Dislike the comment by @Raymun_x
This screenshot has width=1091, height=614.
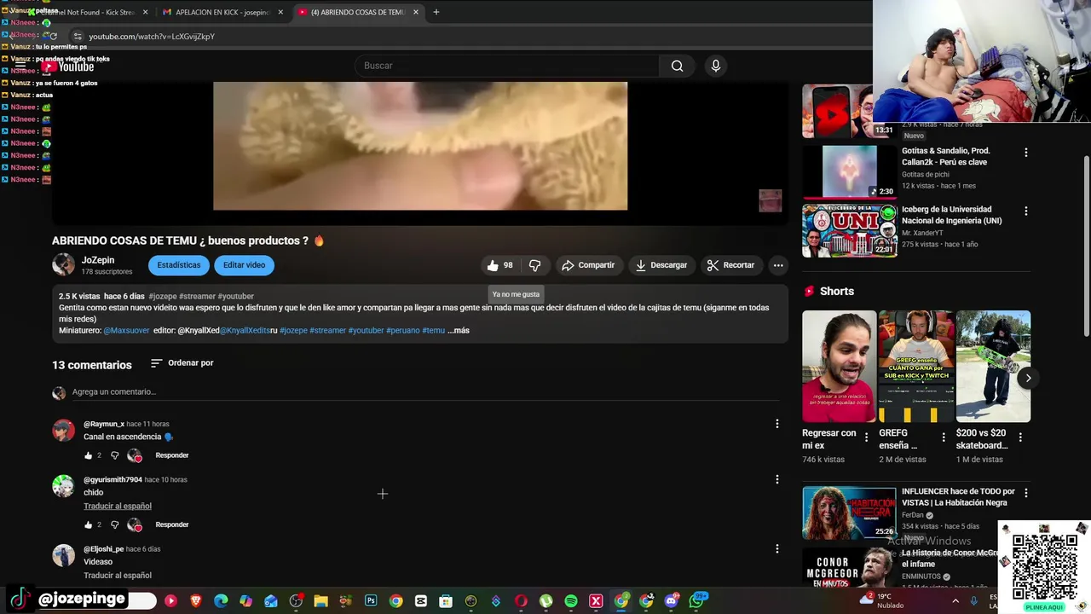pyautogui.click(x=115, y=455)
